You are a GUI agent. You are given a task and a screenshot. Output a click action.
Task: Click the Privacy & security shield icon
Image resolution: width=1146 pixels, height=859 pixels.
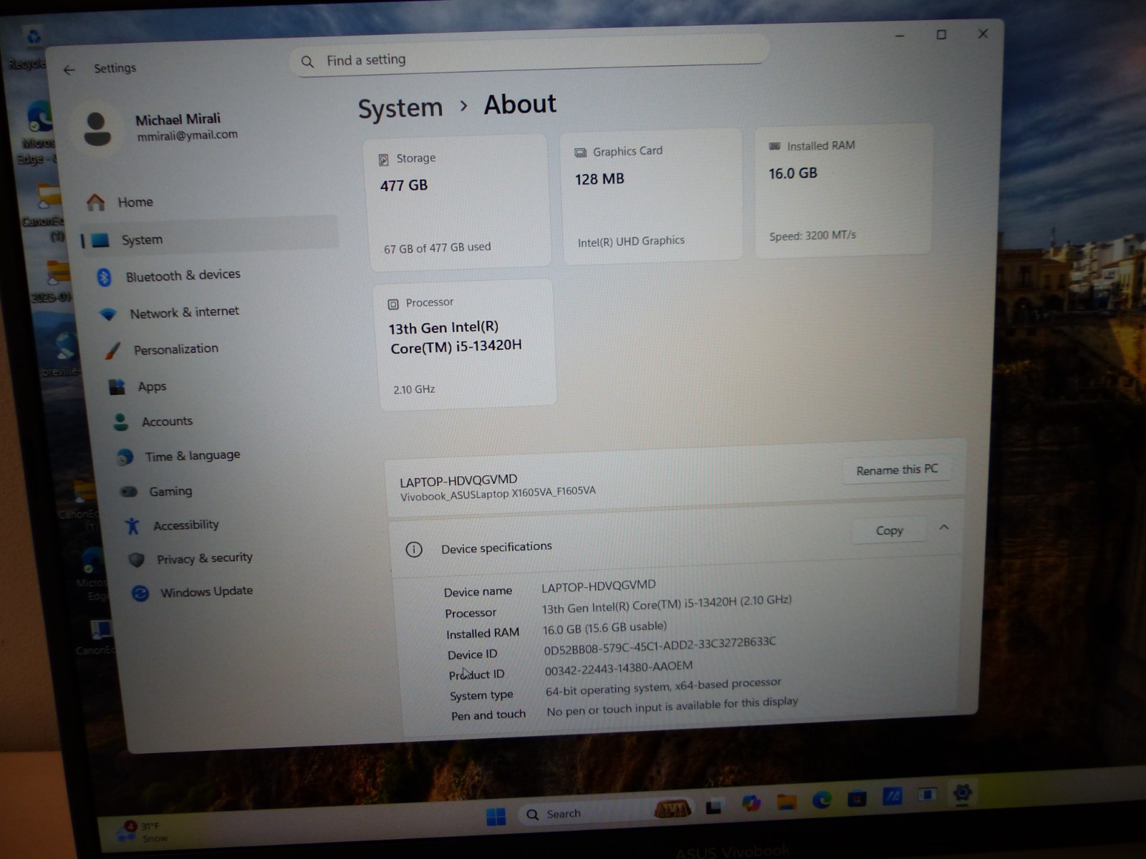(x=136, y=560)
